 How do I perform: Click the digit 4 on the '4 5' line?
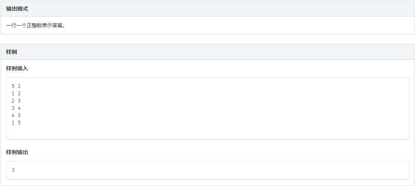click(13, 115)
